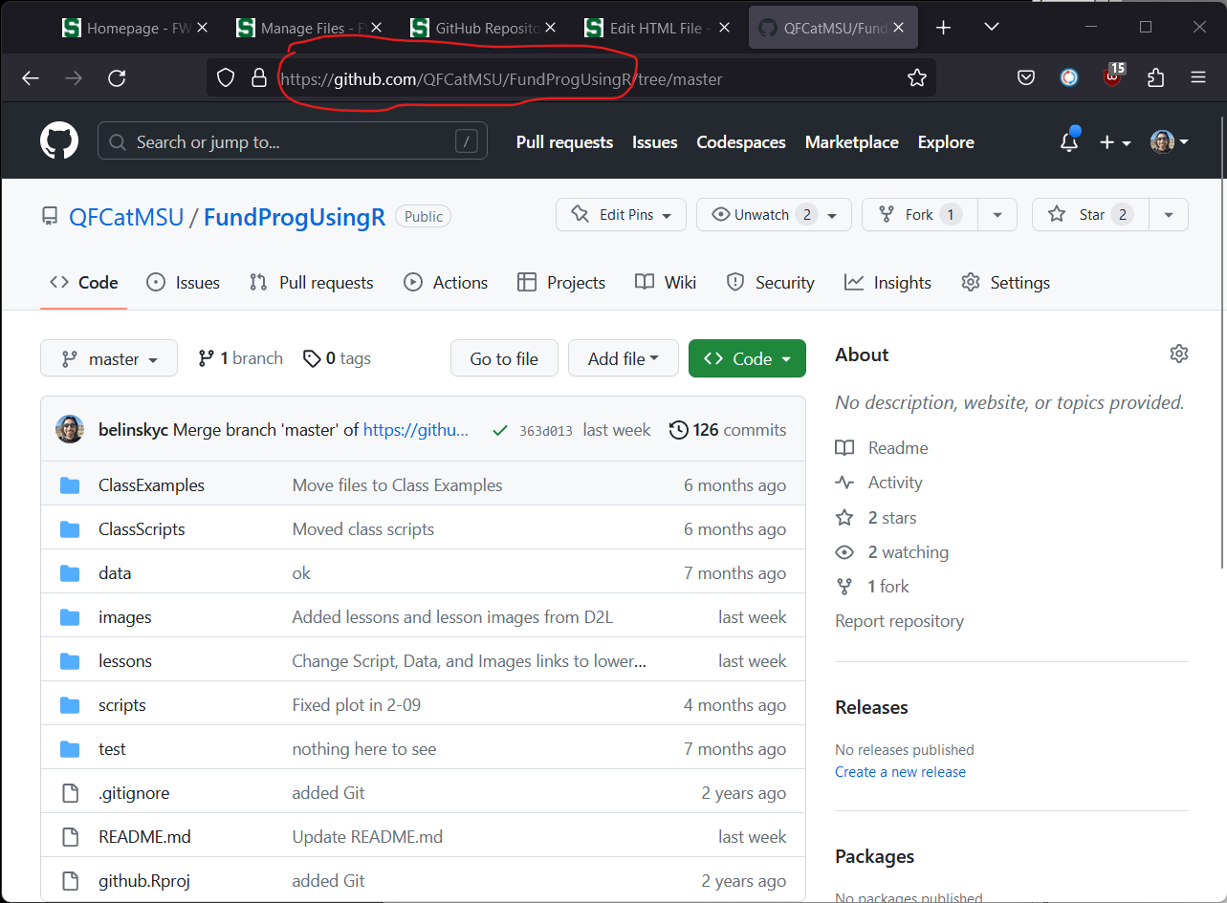Open the notifications bell
Image resolution: width=1227 pixels, height=903 pixels.
pos(1069,141)
